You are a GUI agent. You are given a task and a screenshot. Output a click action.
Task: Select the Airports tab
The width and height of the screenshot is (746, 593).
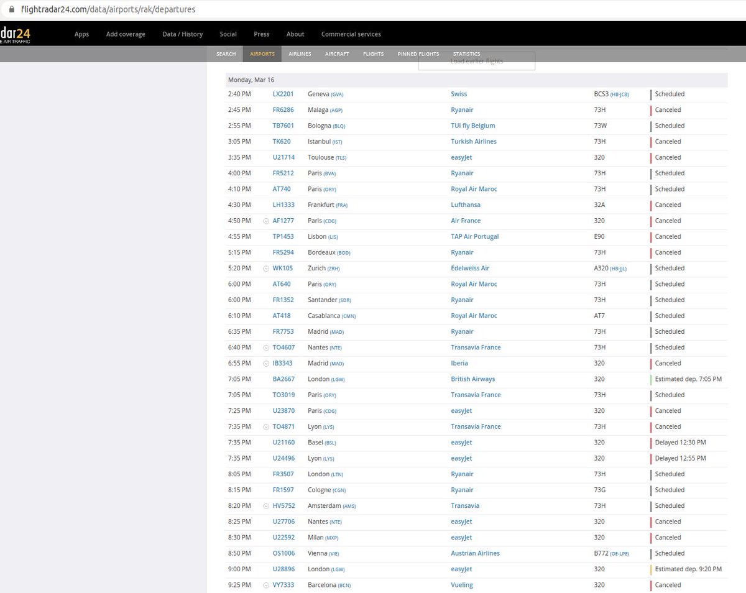pyautogui.click(x=262, y=54)
